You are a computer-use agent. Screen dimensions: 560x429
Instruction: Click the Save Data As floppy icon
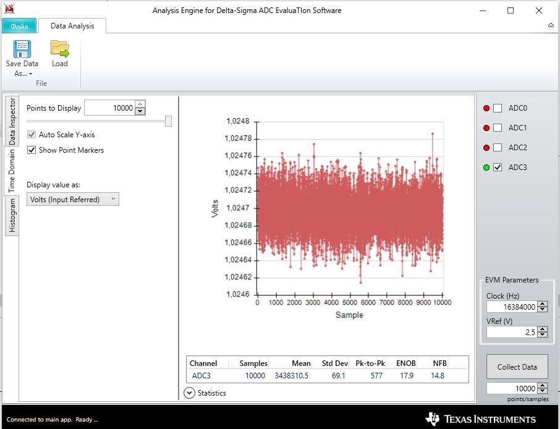pos(22,49)
